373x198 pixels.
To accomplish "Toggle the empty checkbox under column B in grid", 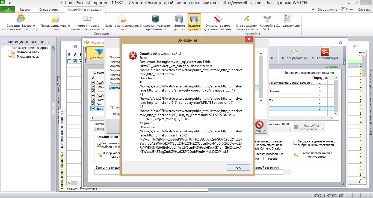I will pos(69,61).
